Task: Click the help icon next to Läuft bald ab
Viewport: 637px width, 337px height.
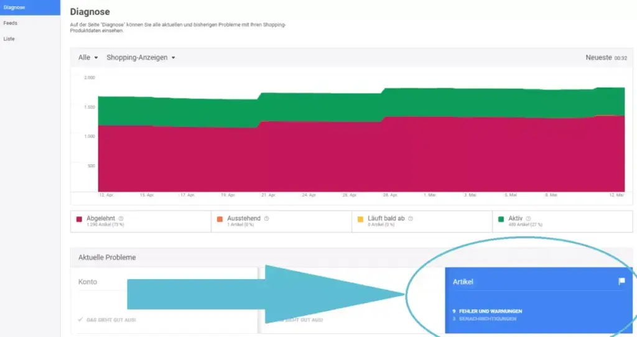Action: [411, 218]
